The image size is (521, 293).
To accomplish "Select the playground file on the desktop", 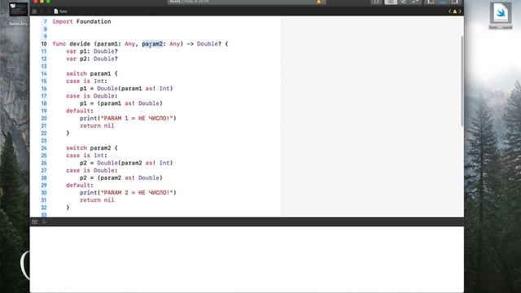I will click(x=501, y=15).
